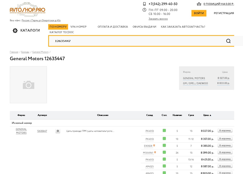
Task: Open catalogs via the gear icon
Action: [x=15, y=31]
